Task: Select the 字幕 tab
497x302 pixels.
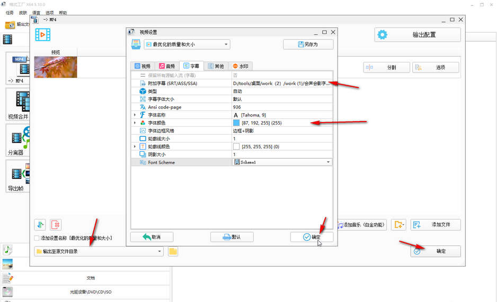Action: (x=191, y=66)
